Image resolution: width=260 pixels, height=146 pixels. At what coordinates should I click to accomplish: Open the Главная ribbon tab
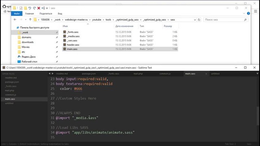click(x=29, y=13)
